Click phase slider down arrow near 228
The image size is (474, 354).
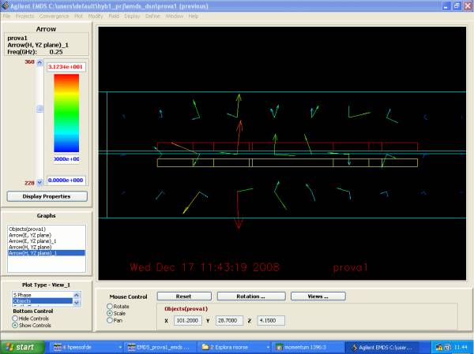coord(39,183)
